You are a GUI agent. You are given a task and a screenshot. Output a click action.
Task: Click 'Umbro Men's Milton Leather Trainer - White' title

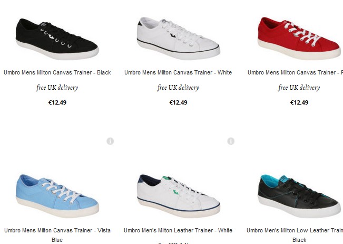pyautogui.click(x=178, y=230)
